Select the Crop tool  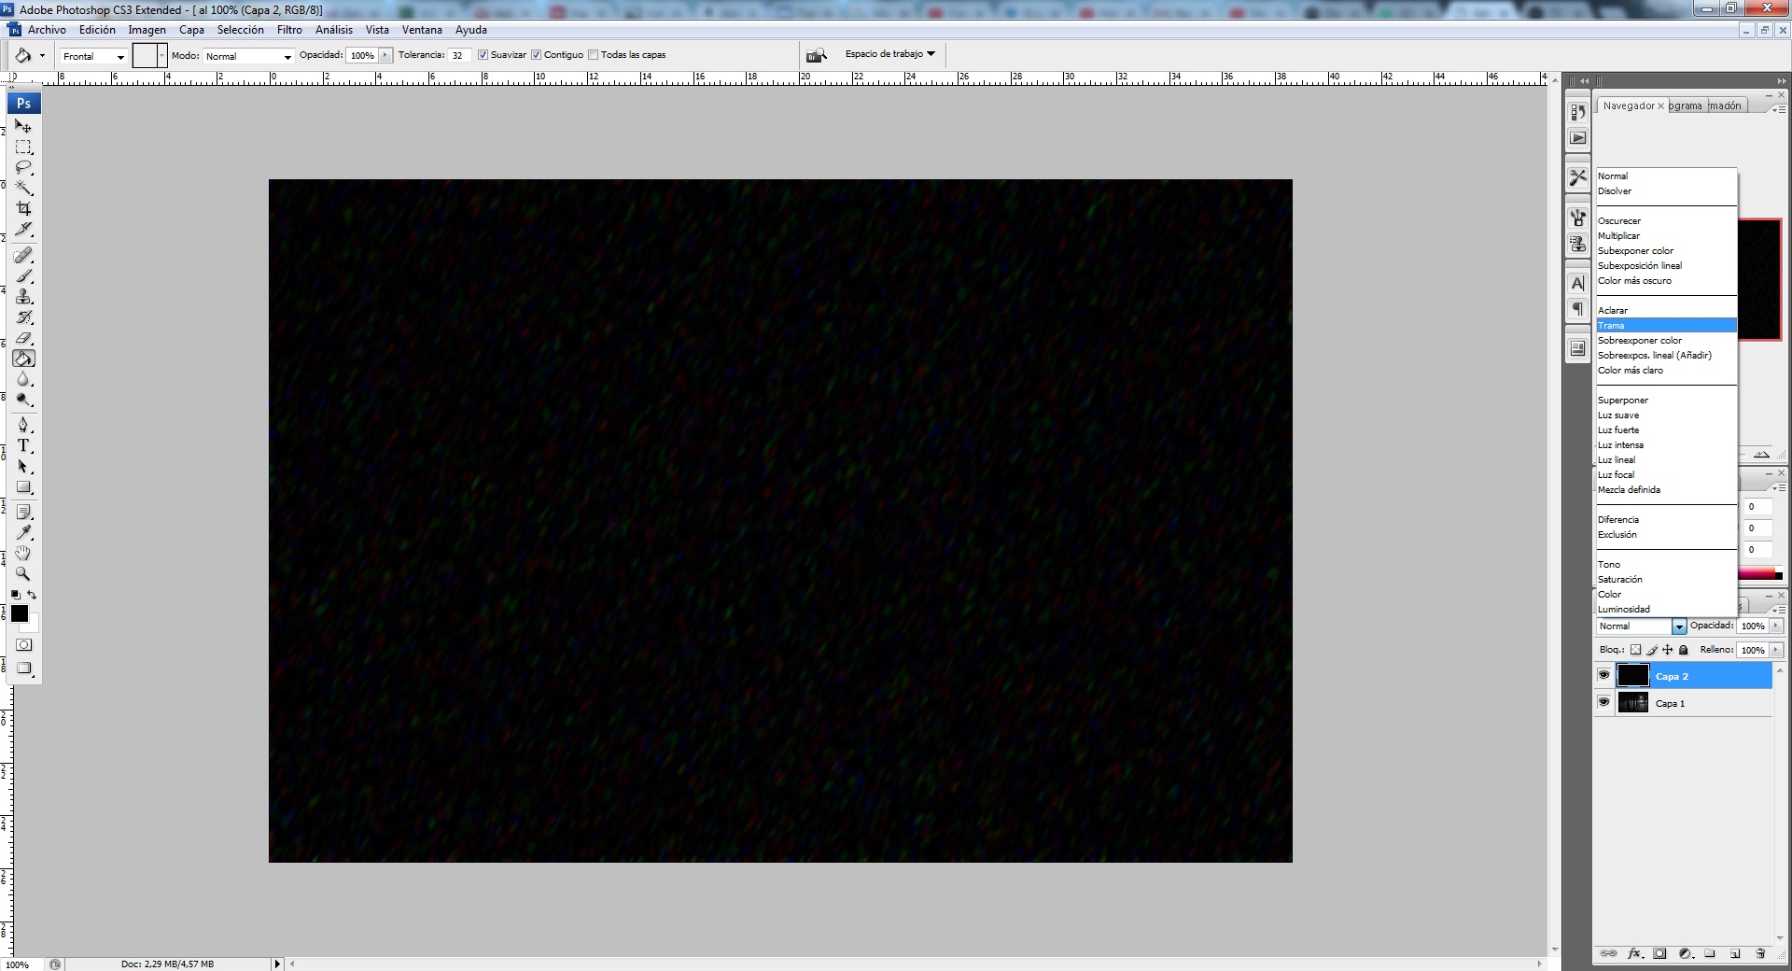point(24,208)
